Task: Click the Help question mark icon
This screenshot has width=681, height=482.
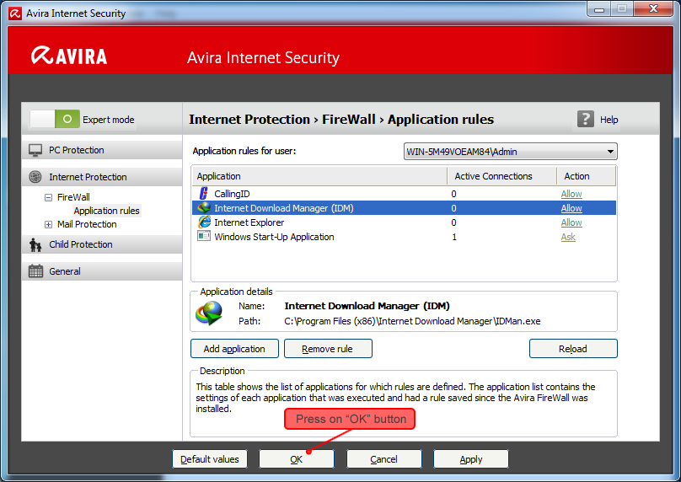Action: click(x=586, y=119)
